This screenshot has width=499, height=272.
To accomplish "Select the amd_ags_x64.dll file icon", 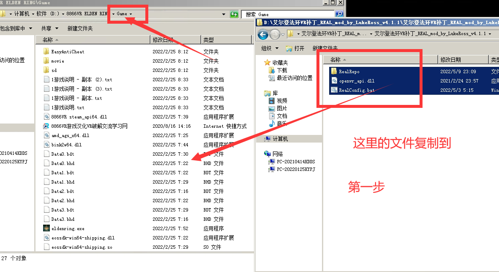I will pyautogui.click(x=46, y=135).
